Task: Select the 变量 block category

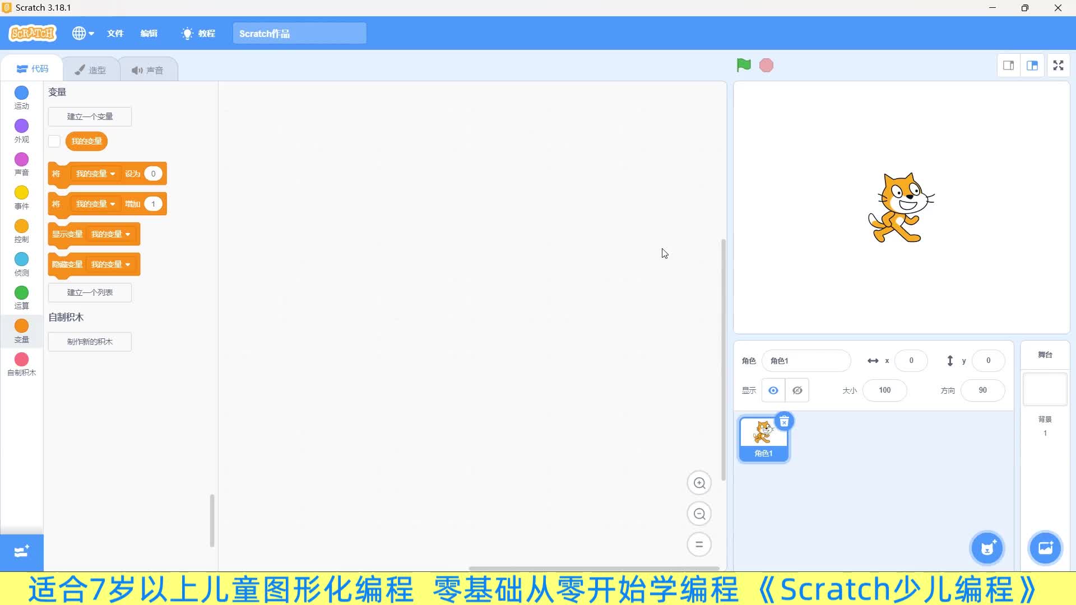Action: click(x=21, y=331)
